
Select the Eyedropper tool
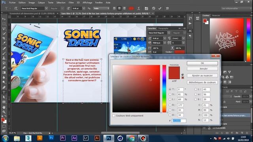pos(4,43)
